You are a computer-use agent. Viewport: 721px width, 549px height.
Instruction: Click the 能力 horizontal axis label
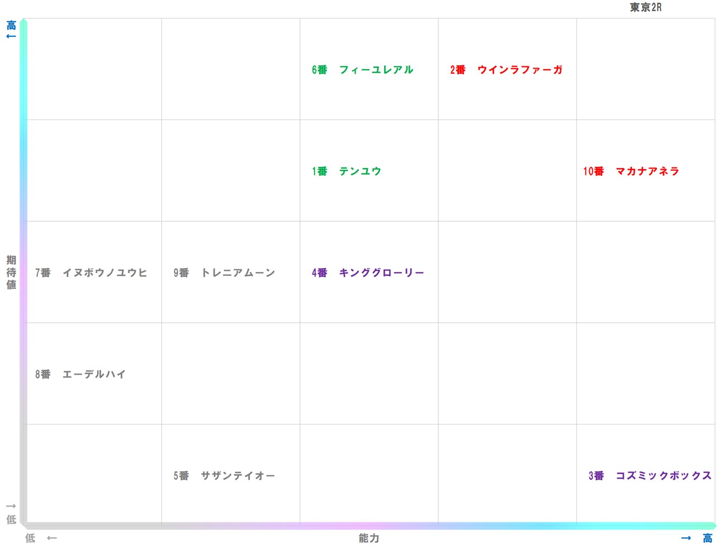coord(369,538)
